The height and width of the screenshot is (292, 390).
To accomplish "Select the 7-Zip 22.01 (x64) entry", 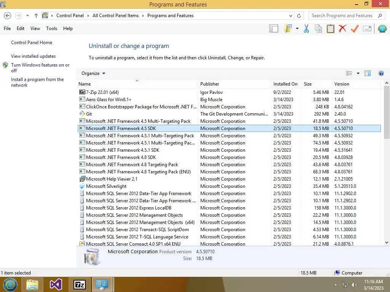I will coord(229,92).
